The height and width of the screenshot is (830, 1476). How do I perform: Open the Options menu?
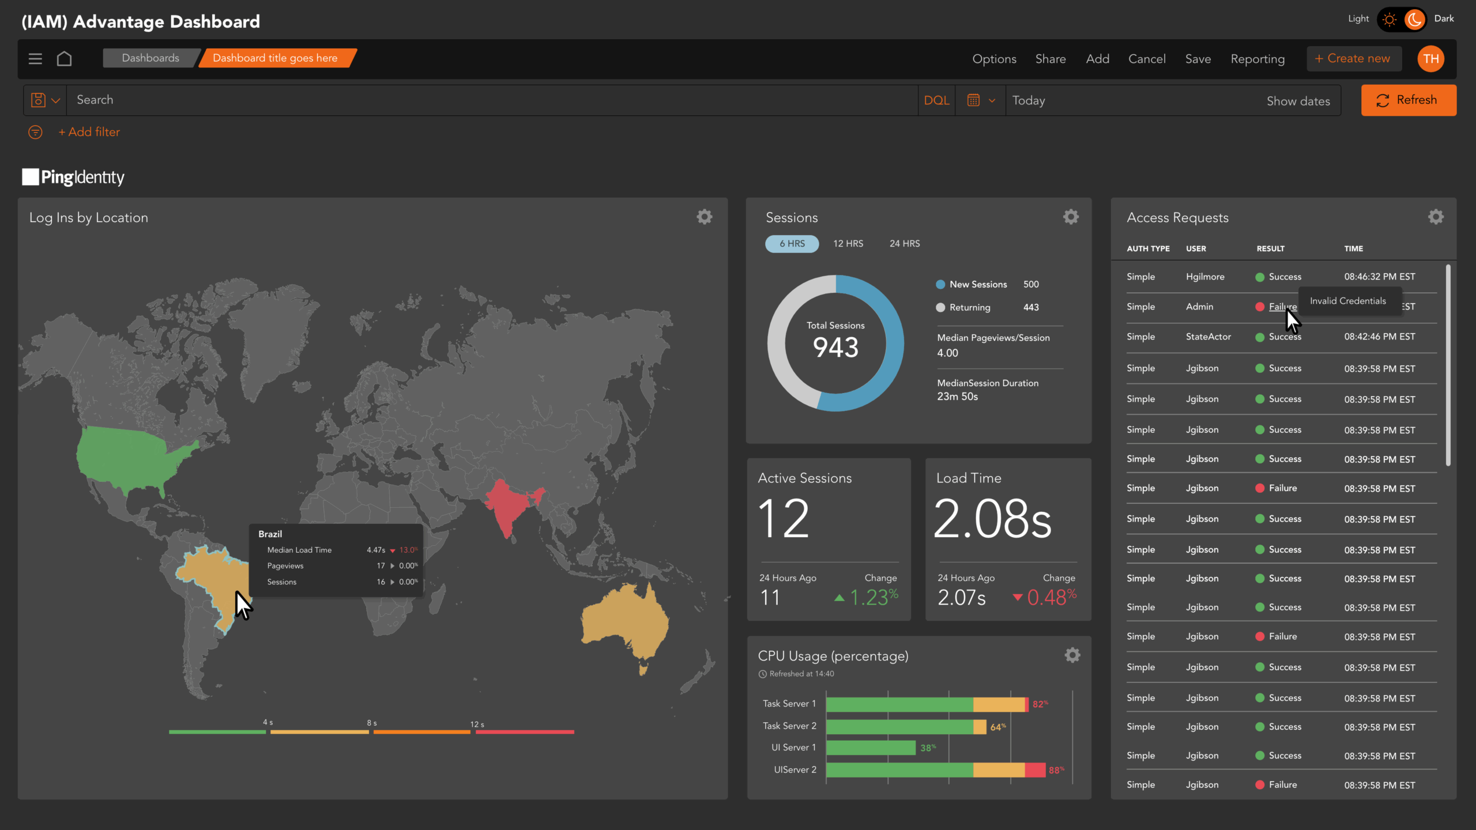[x=994, y=59]
